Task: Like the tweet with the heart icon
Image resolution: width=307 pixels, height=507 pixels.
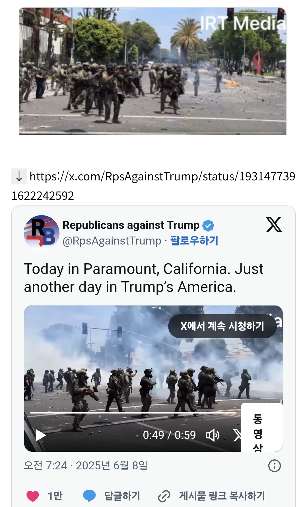Action: 33,496
